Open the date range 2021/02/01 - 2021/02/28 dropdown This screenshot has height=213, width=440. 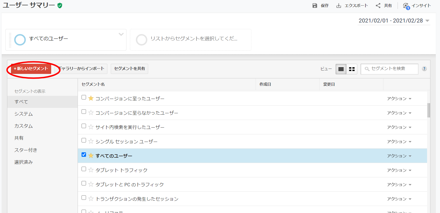(x=394, y=21)
